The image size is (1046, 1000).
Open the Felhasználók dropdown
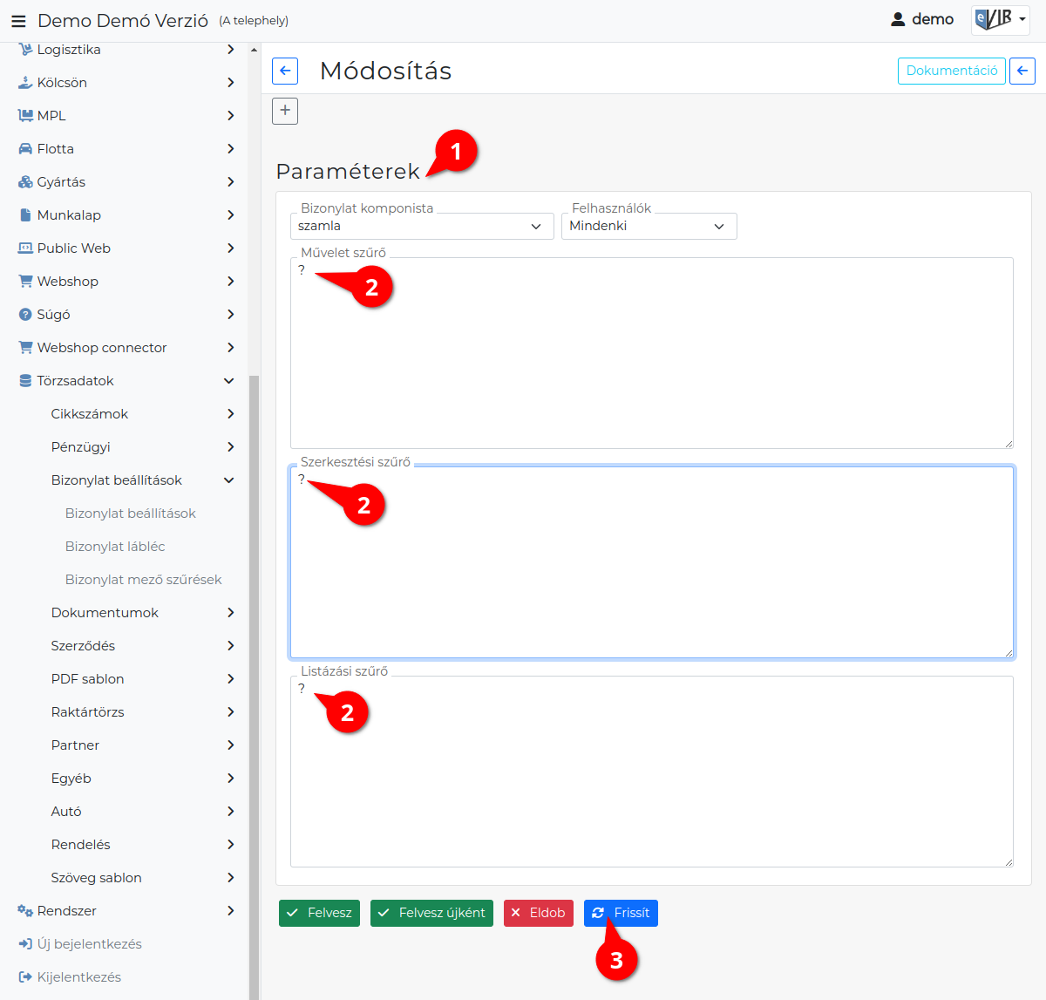coord(649,226)
